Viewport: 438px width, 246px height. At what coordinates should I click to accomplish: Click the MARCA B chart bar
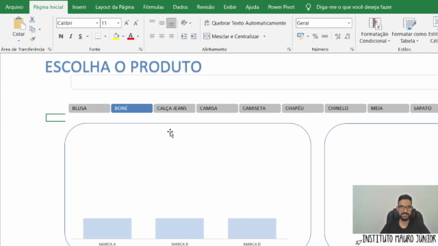(179, 228)
